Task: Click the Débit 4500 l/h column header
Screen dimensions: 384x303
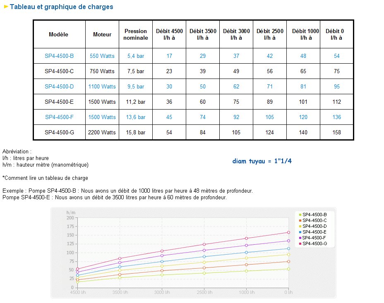Action: [x=169, y=34]
